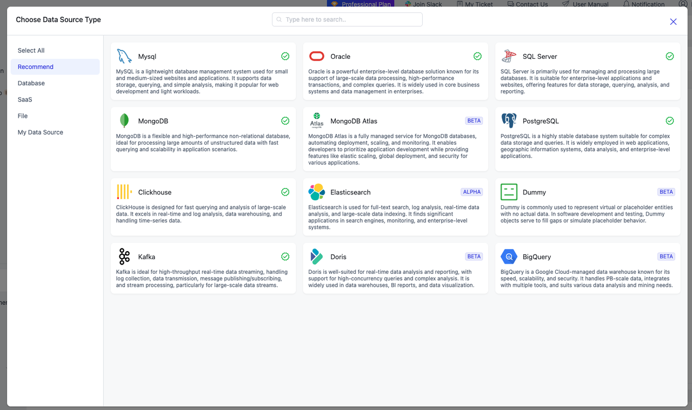Pick the MongoDB data source title
Image resolution: width=692 pixels, height=410 pixels.
(x=153, y=121)
